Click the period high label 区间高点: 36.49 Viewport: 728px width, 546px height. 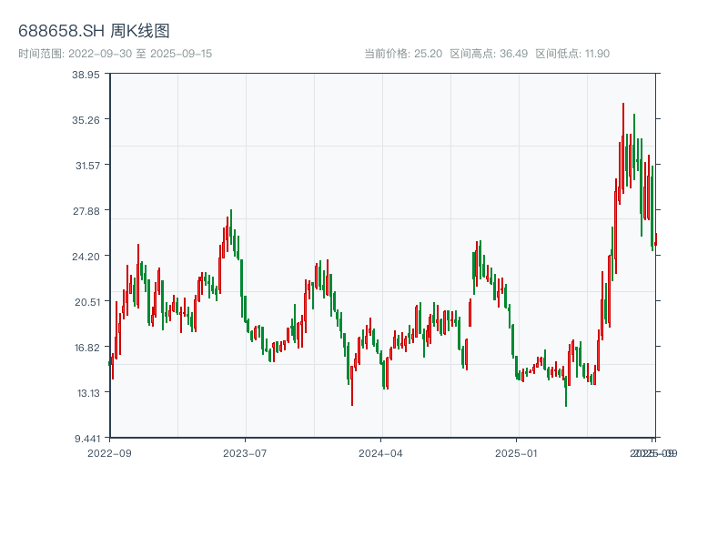point(489,54)
